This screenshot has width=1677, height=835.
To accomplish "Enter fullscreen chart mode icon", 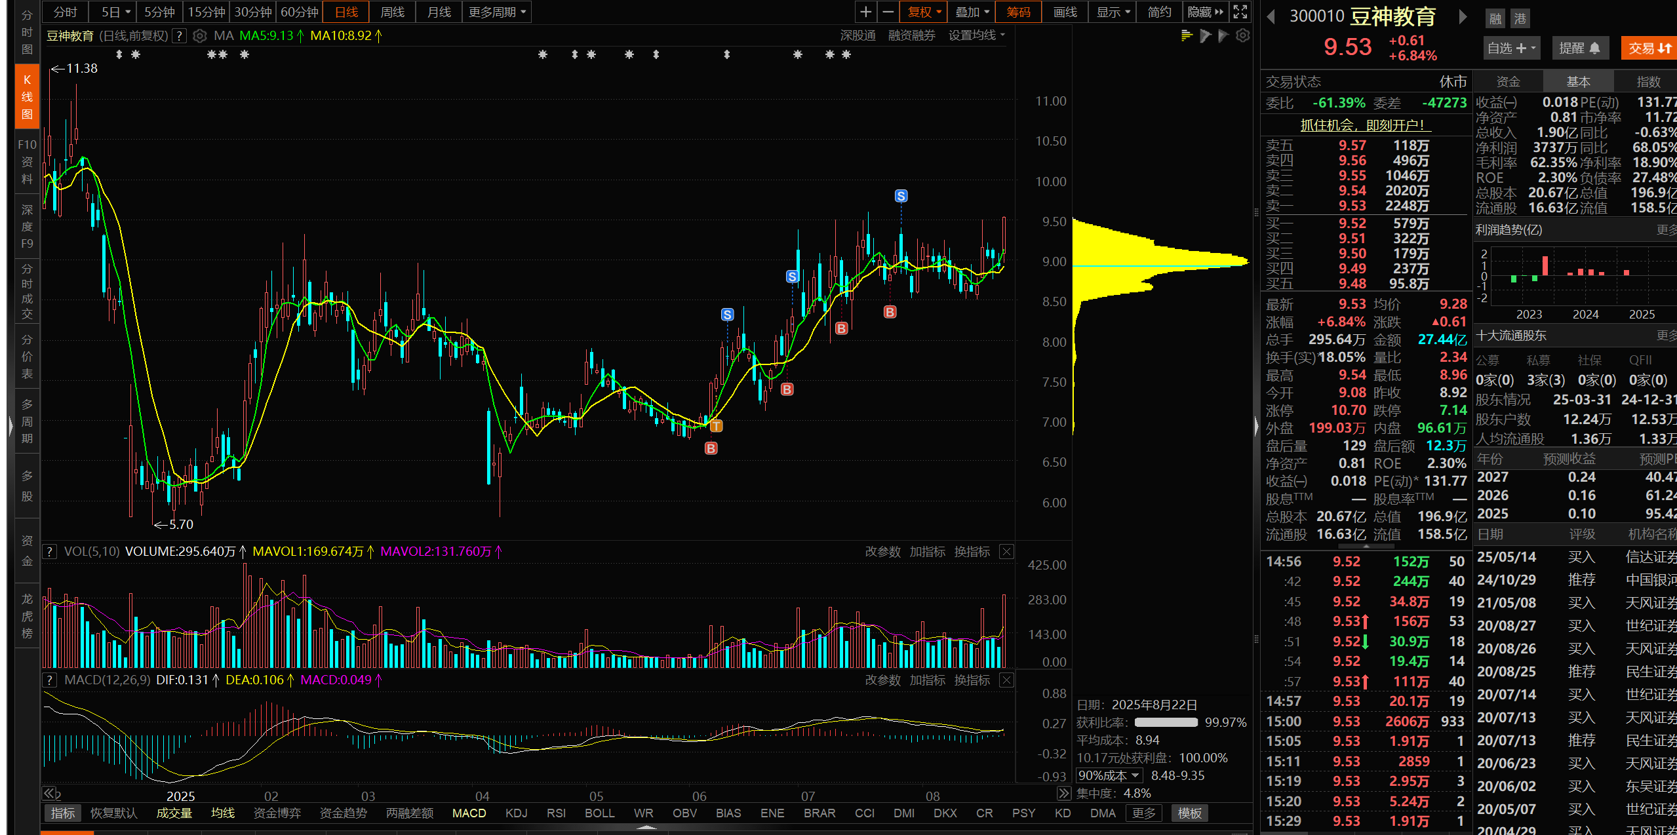I will point(1240,12).
